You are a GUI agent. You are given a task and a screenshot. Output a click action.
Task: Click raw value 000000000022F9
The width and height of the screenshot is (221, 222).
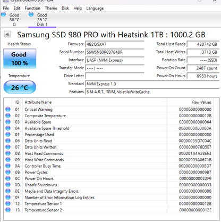[x=195, y=178]
